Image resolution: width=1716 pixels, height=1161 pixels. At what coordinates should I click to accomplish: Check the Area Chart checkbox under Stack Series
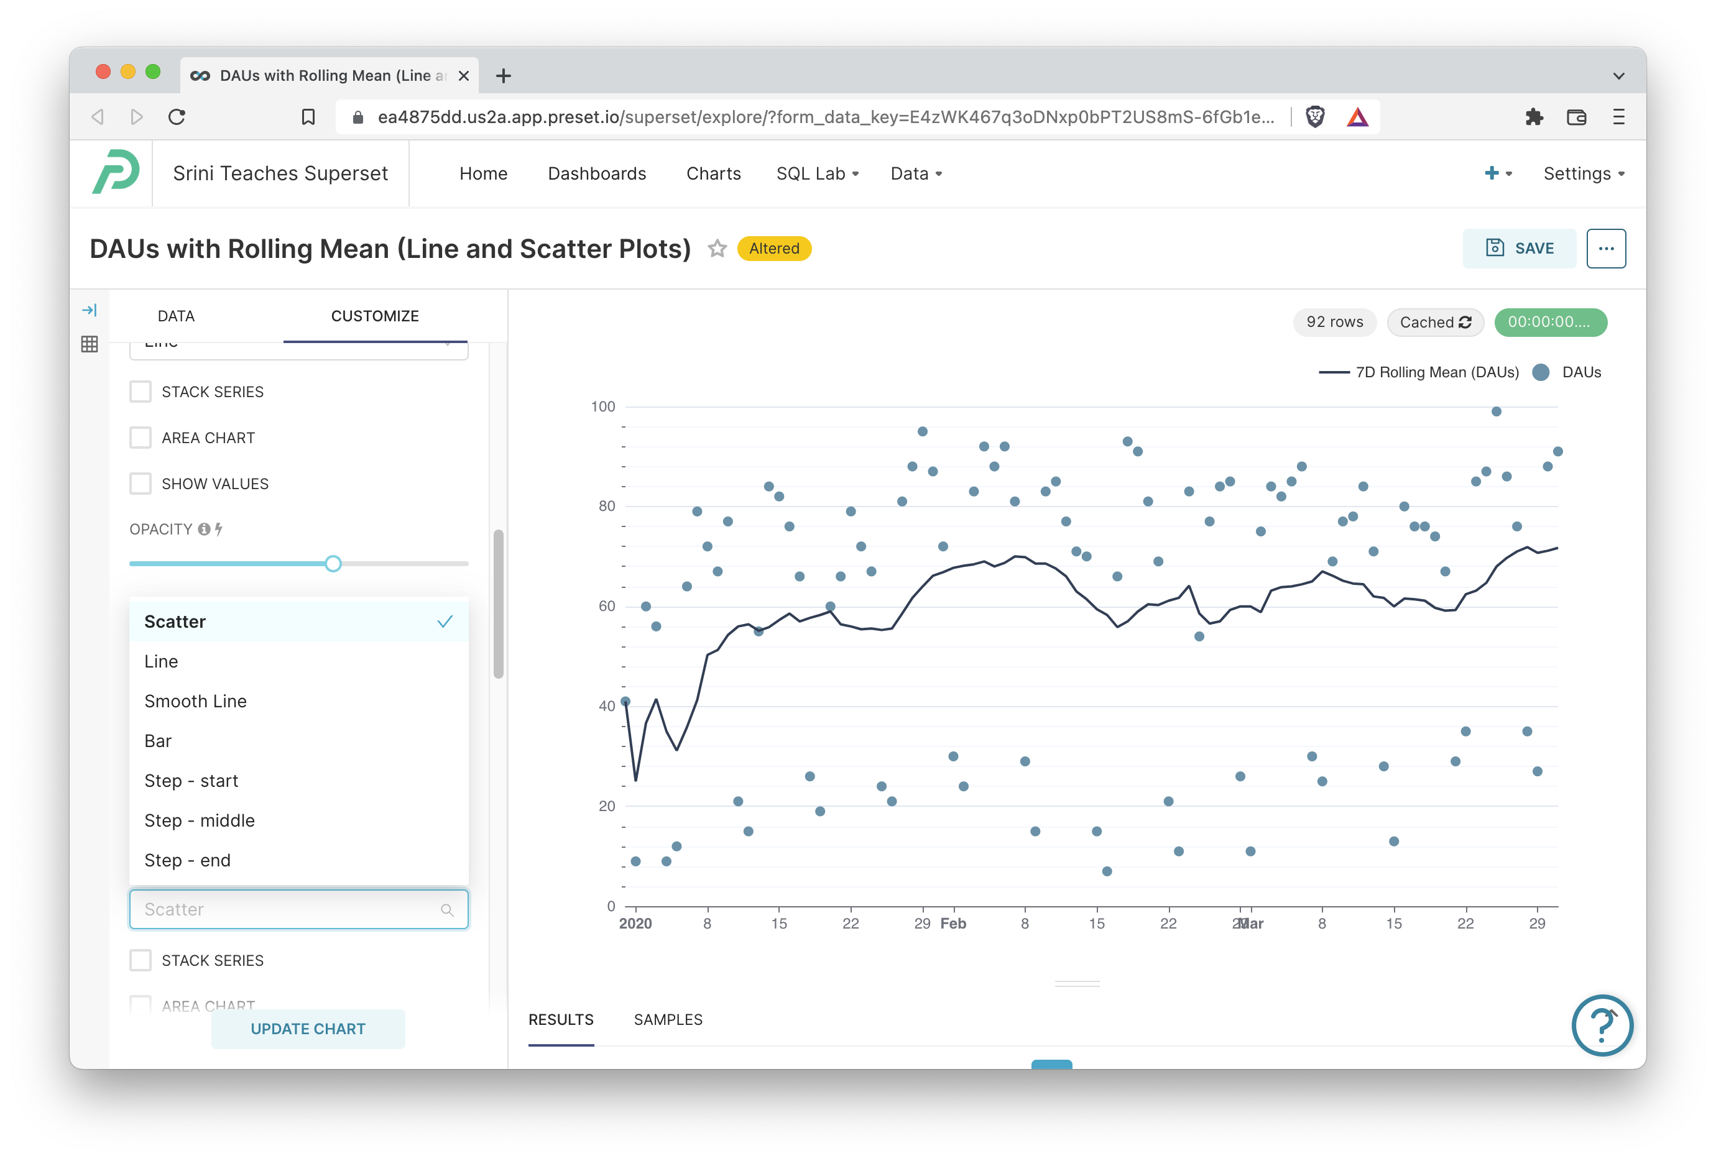[141, 438]
